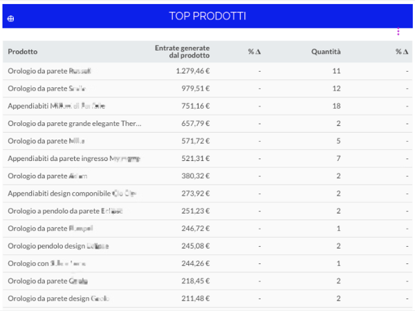Screen dimensions: 415x311
Task: Open the product earning 979,51 €
Action: pos(47,88)
